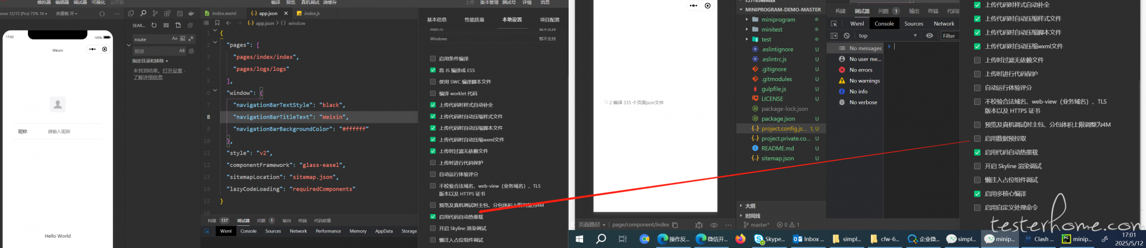This screenshot has width=1146, height=248.
Task: Toggle Match Case in the route search box
Action: (175, 39)
